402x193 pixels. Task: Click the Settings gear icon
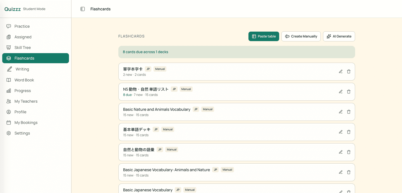[x=9, y=133]
